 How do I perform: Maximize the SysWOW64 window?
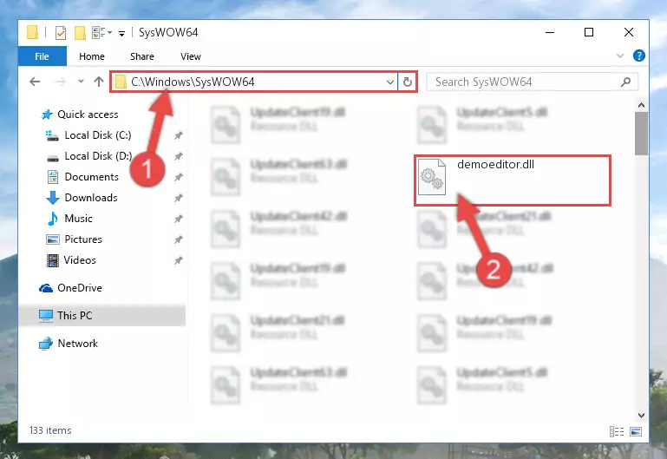[x=589, y=32]
